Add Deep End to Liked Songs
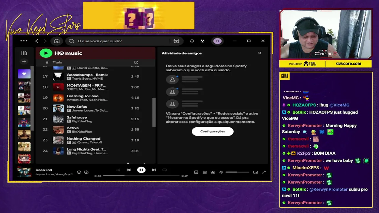The width and height of the screenshot is (379, 213). (x=86, y=172)
